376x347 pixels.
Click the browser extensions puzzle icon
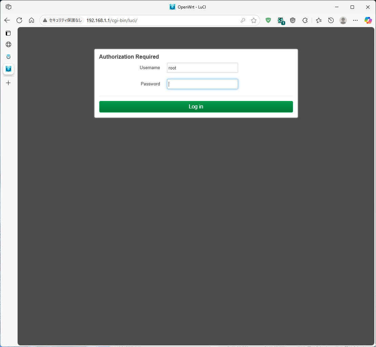(x=305, y=20)
